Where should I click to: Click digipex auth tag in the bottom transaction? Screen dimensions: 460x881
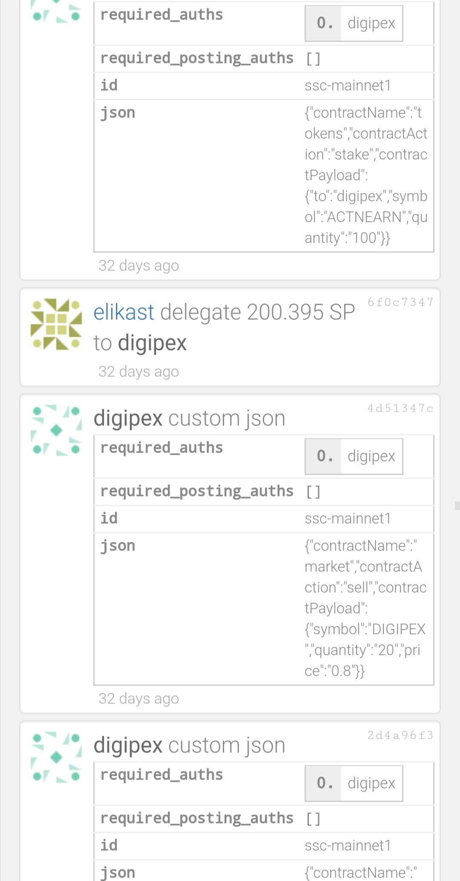[371, 783]
